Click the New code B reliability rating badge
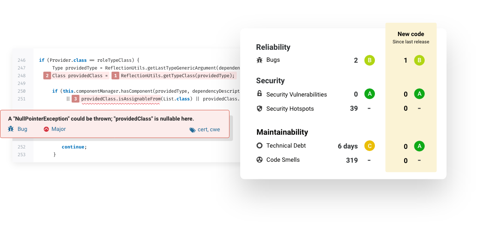The width and height of the screenshot is (489, 236). (420, 60)
